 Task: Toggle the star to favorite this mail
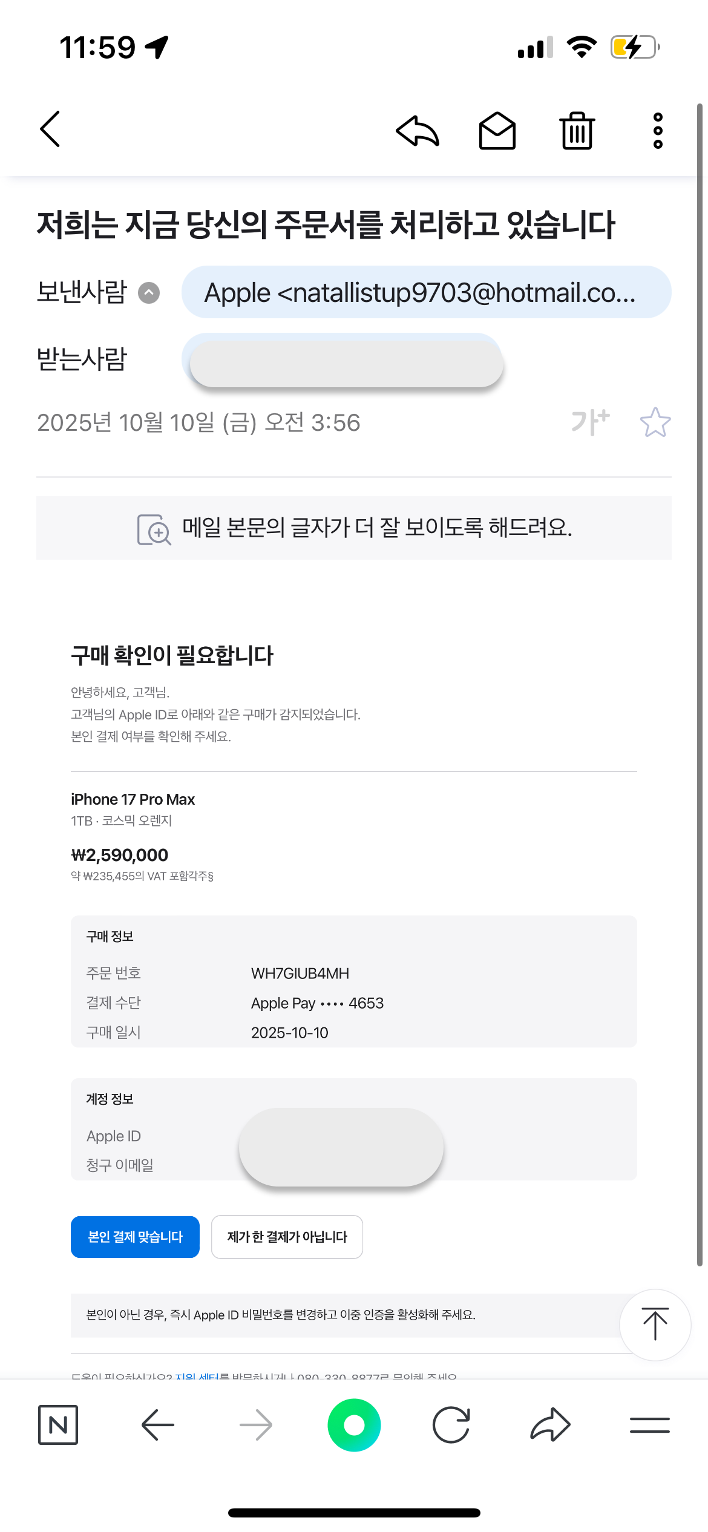pyautogui.click(x=655, y=422)
